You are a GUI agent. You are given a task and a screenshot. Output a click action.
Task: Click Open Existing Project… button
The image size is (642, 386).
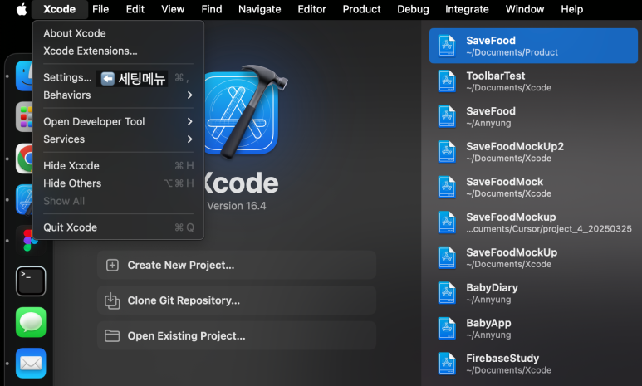point(237,335)
